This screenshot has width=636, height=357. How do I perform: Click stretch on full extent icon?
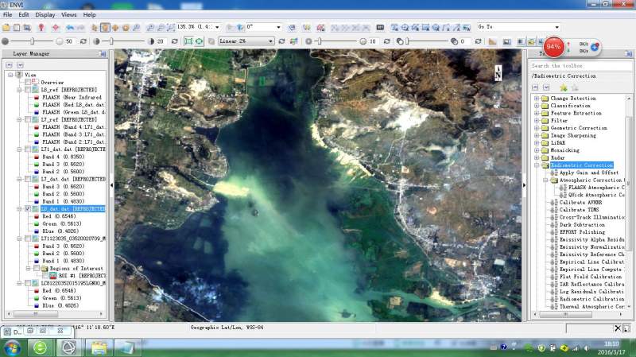click(200, 41)
